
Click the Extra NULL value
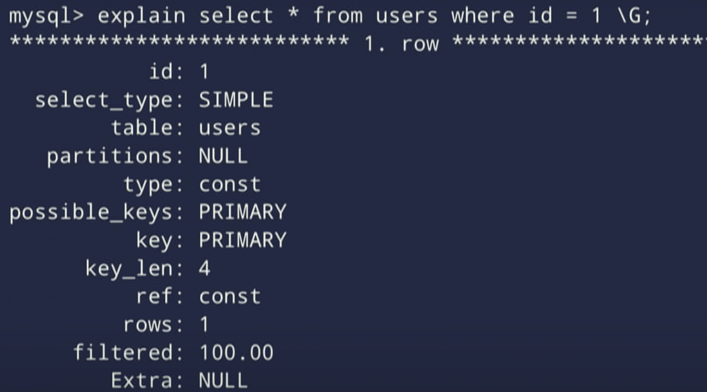(x=223, y=381)
